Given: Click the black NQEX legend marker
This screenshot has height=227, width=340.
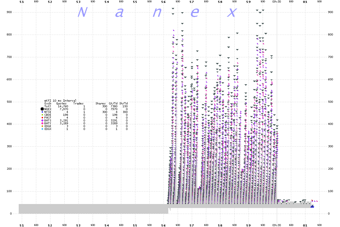Looking at the screenshot, I should [x=42, y=109].
